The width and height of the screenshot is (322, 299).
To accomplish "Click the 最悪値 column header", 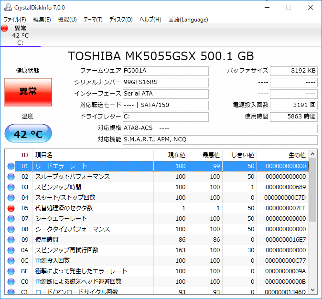I will 205,155.
